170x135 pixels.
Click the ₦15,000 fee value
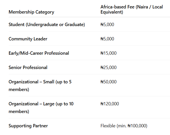pos(109,53)
